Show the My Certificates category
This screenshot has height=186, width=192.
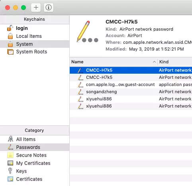coord(35,163)
